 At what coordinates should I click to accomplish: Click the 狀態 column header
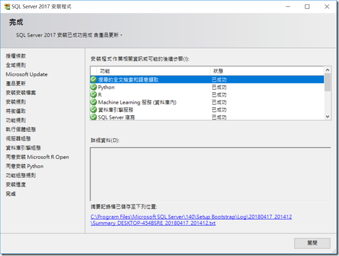click(267, 71)
